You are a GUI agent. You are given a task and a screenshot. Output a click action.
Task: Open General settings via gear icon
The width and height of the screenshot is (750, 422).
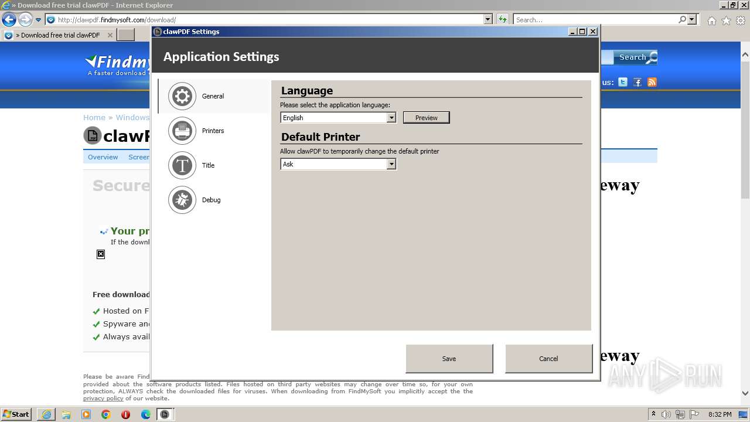[x=182, y=96]
